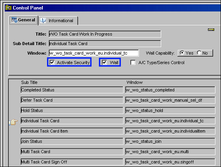Select the Individual Task Card Item row
The width and height of the screenshot is (221, 167).
(72, 131)
